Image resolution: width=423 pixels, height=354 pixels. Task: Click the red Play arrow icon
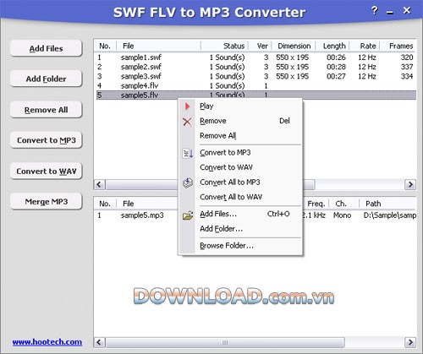pos(187,106)
